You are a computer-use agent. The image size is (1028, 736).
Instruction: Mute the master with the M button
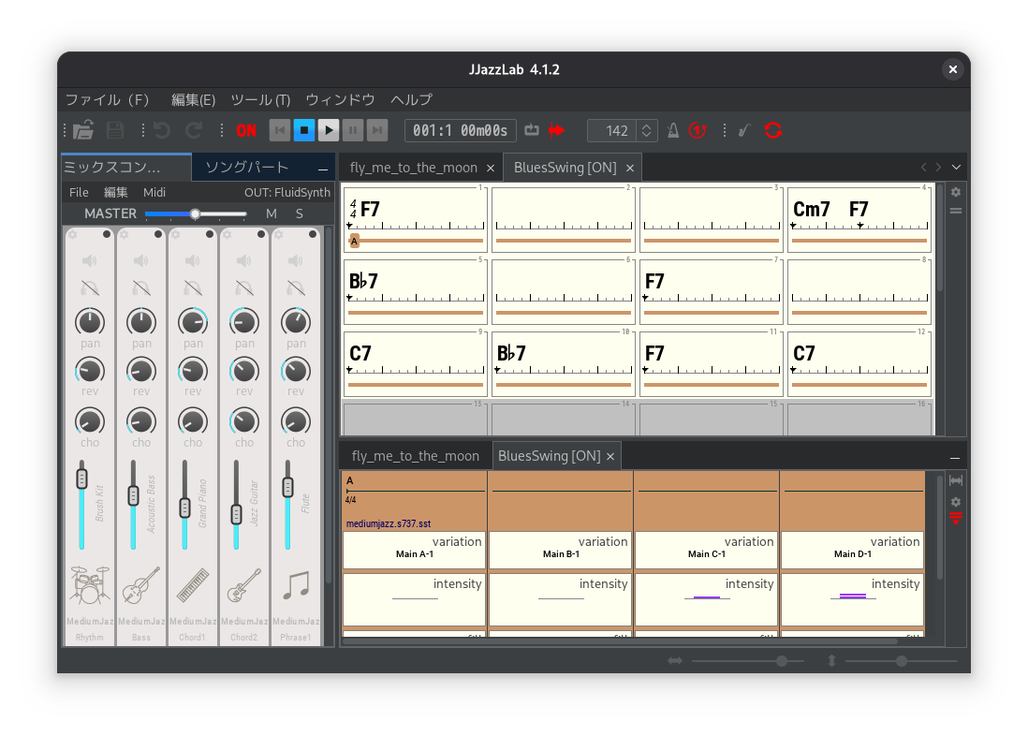pyautogui.click(x=272, y=213)
